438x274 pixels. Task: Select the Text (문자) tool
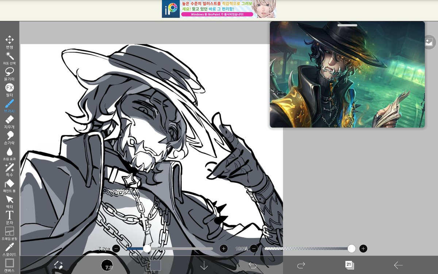click(9, 217)
